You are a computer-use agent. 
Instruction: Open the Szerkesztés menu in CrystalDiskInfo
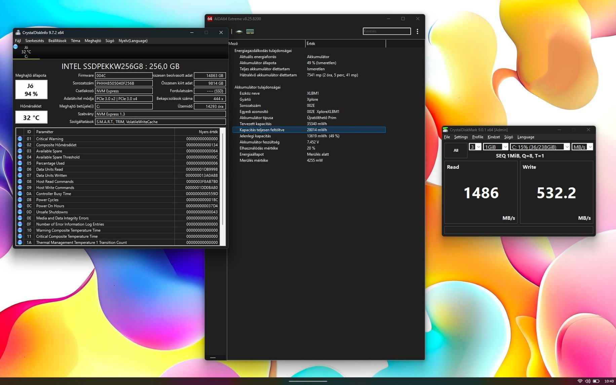pyautogui.click(x=35, y=41)
